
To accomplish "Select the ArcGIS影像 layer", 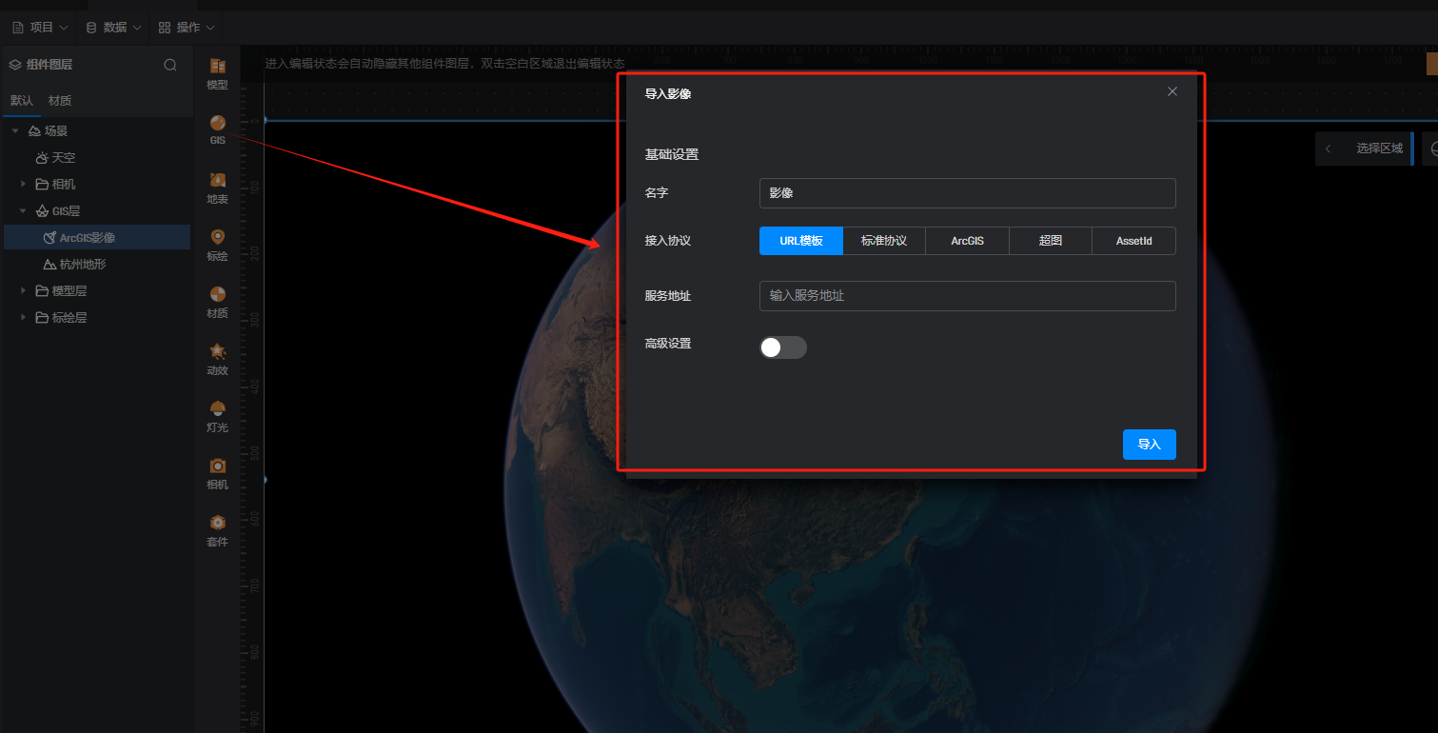I will [97, 237].
